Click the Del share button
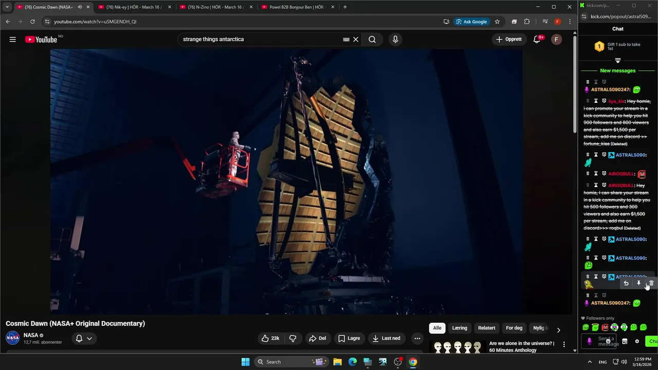This screenshot has width=658, height=370. tap(318, 338)
